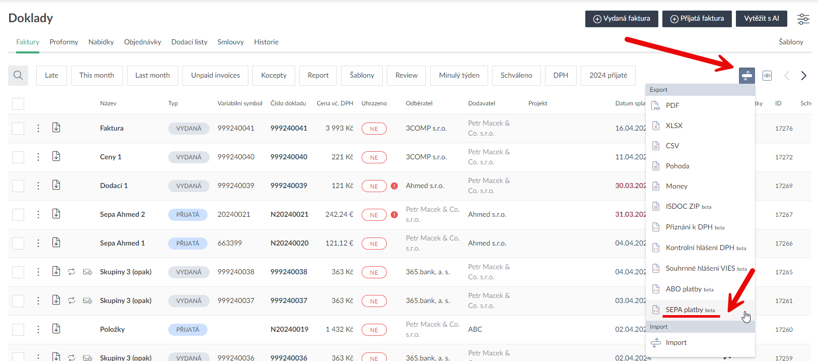The image size is (818, 361).
Task: Check the Faktura row checkbox
Action: coord(18,129)
